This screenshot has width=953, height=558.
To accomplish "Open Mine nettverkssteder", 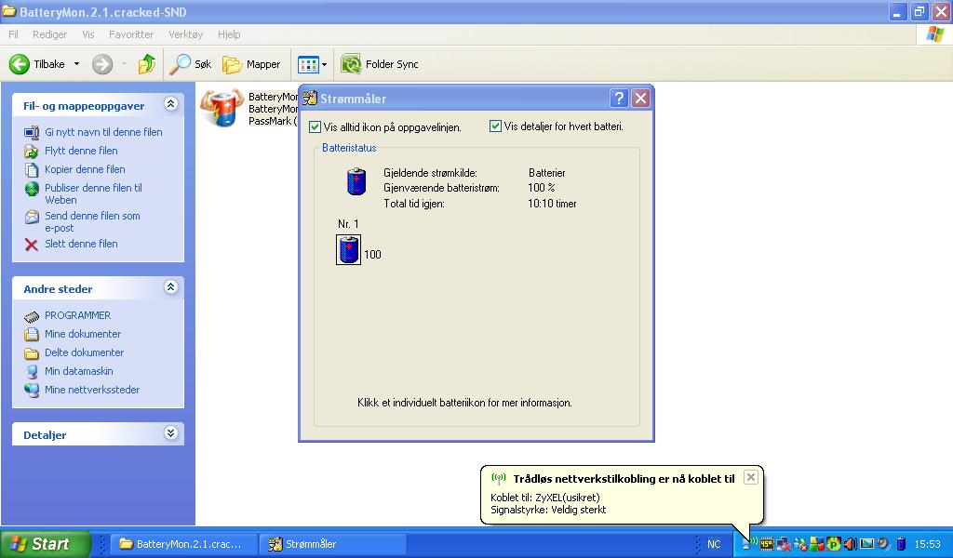I will 92,390.
